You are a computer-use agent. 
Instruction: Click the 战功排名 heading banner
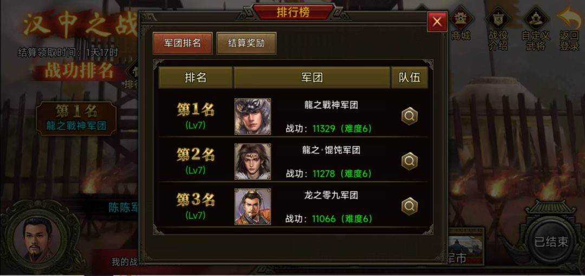pos(79,71)
